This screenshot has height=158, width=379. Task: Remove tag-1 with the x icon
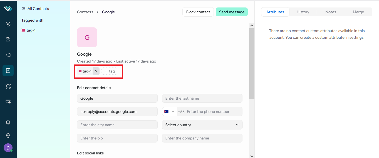click(x=96, y=71)
